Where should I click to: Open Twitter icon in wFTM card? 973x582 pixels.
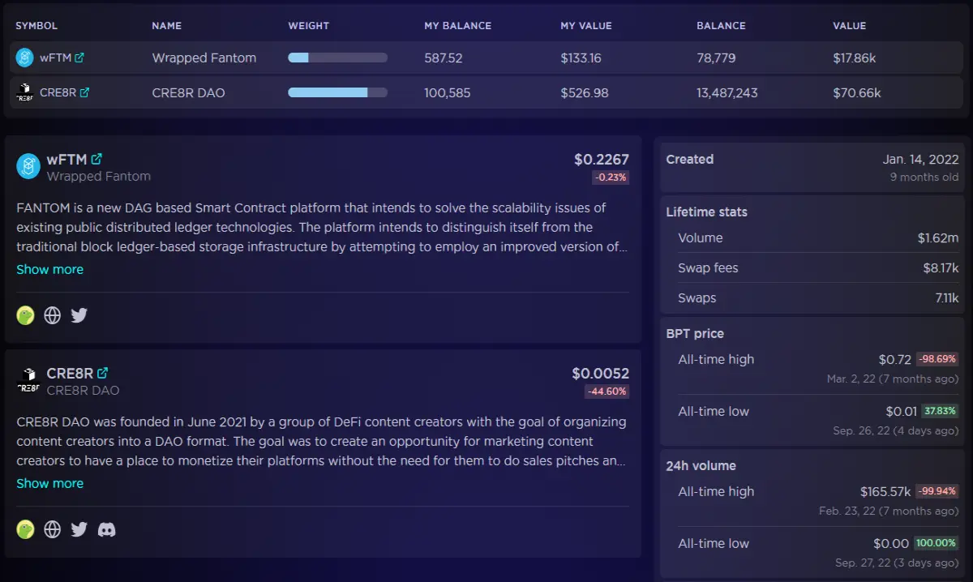[79, 315]
